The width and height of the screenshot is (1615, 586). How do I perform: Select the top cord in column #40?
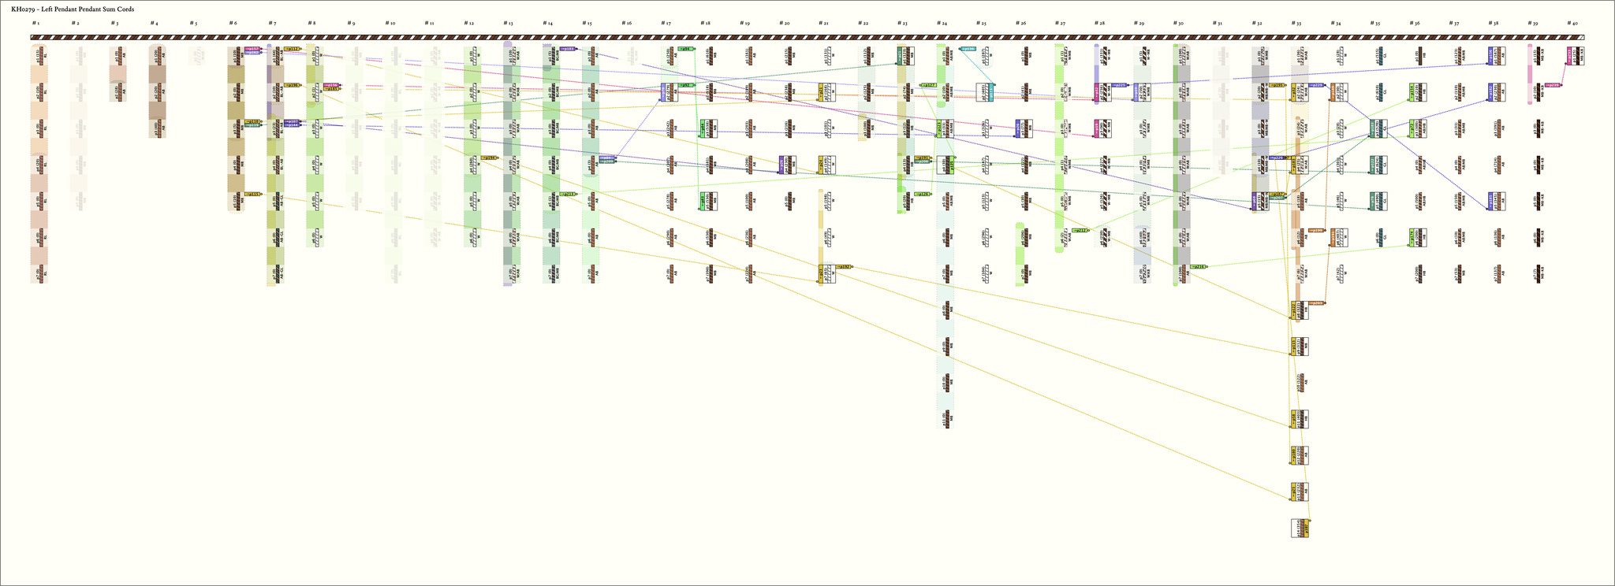pyautogui.click(x=1575, y=55)
